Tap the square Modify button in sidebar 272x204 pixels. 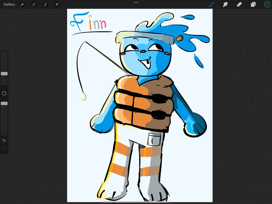[x=4, y=93]
